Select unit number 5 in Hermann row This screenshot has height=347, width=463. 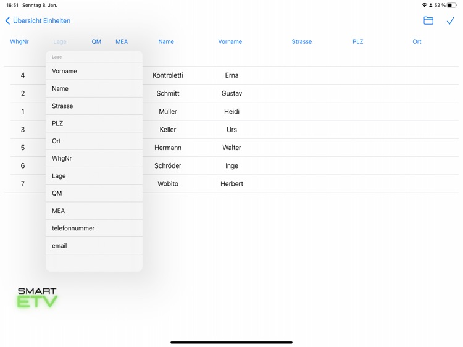(23, 148)
